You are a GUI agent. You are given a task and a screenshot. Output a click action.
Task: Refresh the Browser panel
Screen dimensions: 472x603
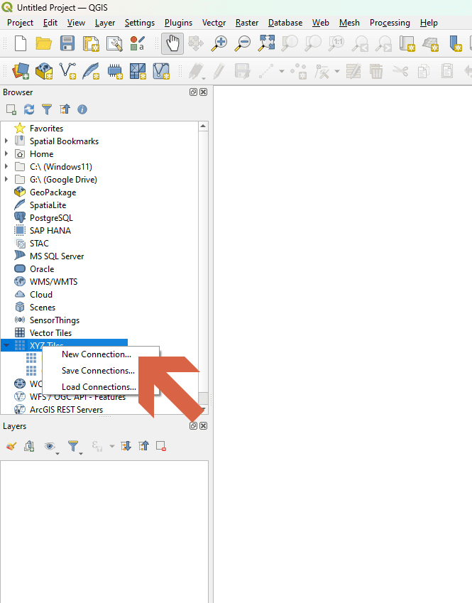[29, 109]
